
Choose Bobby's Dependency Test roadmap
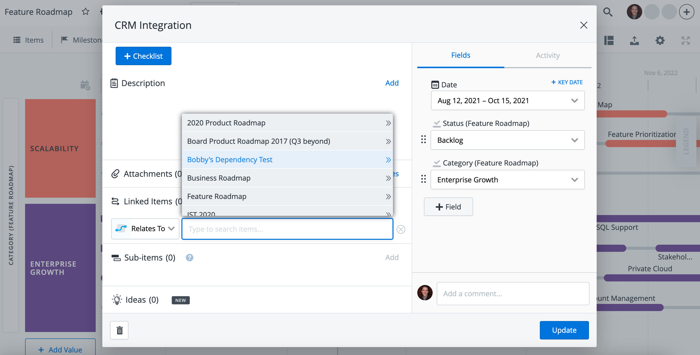pyautogui.click(x=287, y=159)
